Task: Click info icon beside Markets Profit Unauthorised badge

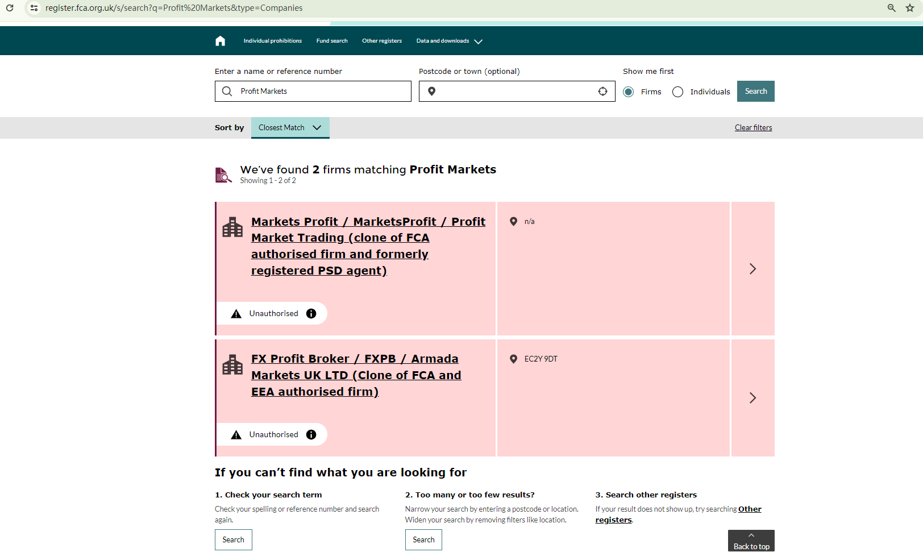Action: (x=311, y=314)
